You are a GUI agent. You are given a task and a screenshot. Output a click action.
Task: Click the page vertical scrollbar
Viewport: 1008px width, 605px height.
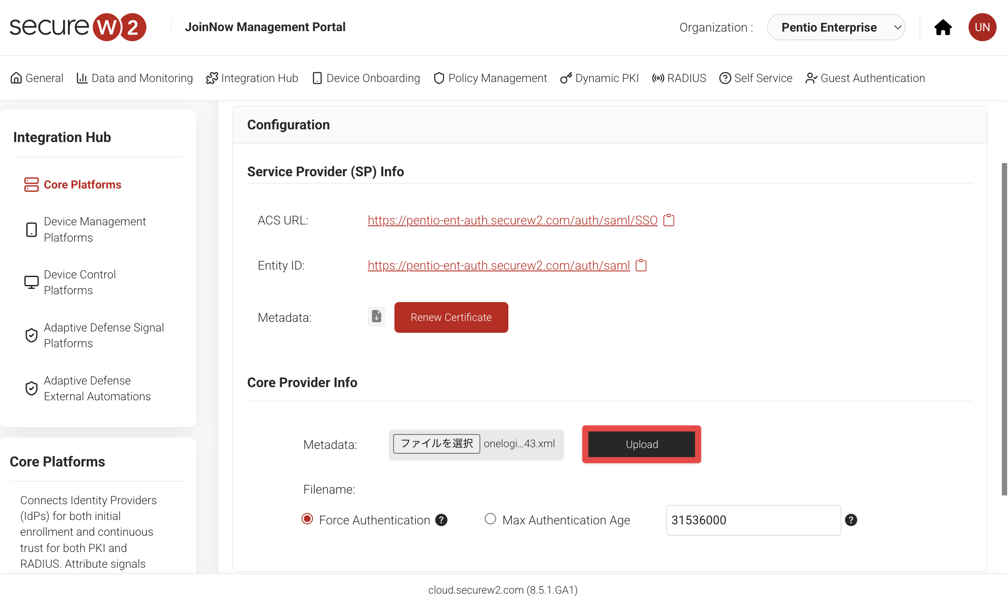pos(1004,329)
